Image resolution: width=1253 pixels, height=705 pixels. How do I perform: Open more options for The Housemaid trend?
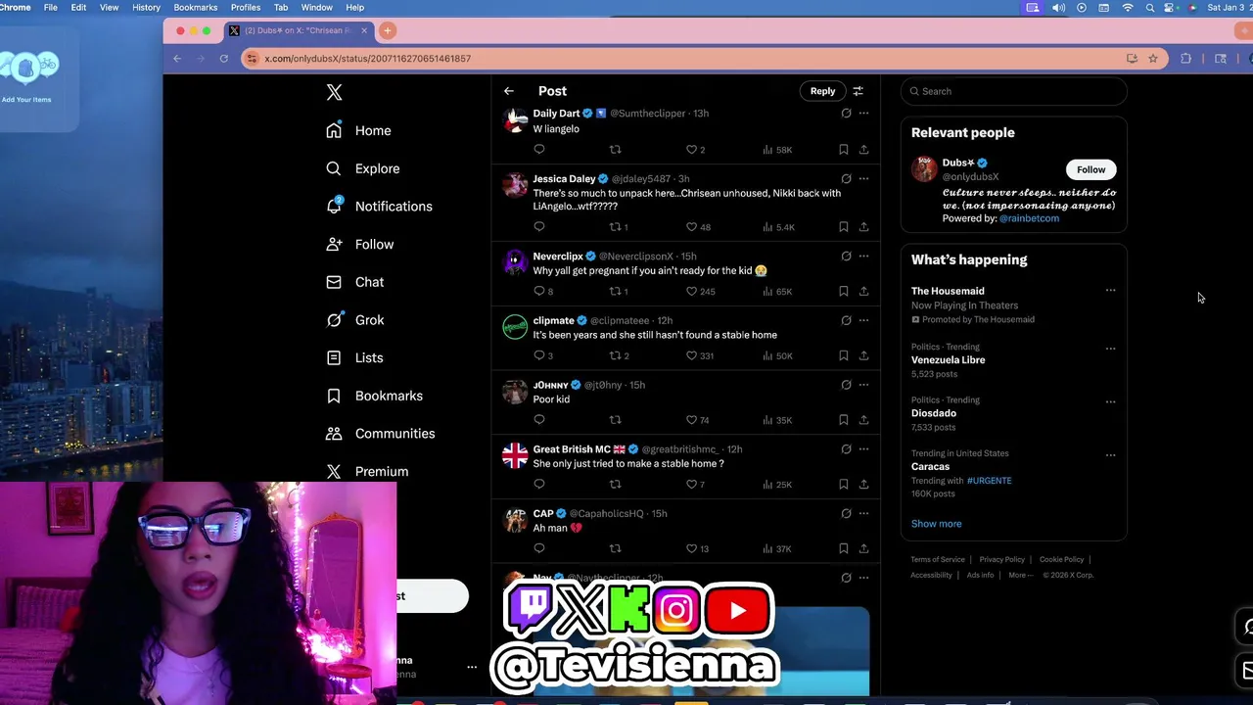[1110, 291]
